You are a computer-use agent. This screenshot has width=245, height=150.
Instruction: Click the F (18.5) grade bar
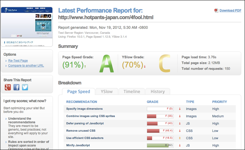pyautogui.click(x=160, y=138)
